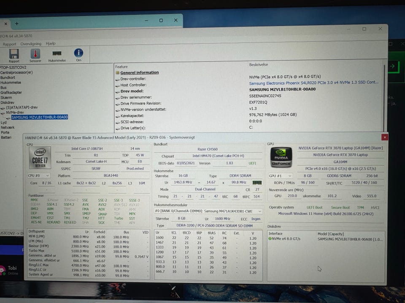Select the Grafikadapter tree item
The image size is (405, 303).
pyautogui.click(x=11, y=92)
